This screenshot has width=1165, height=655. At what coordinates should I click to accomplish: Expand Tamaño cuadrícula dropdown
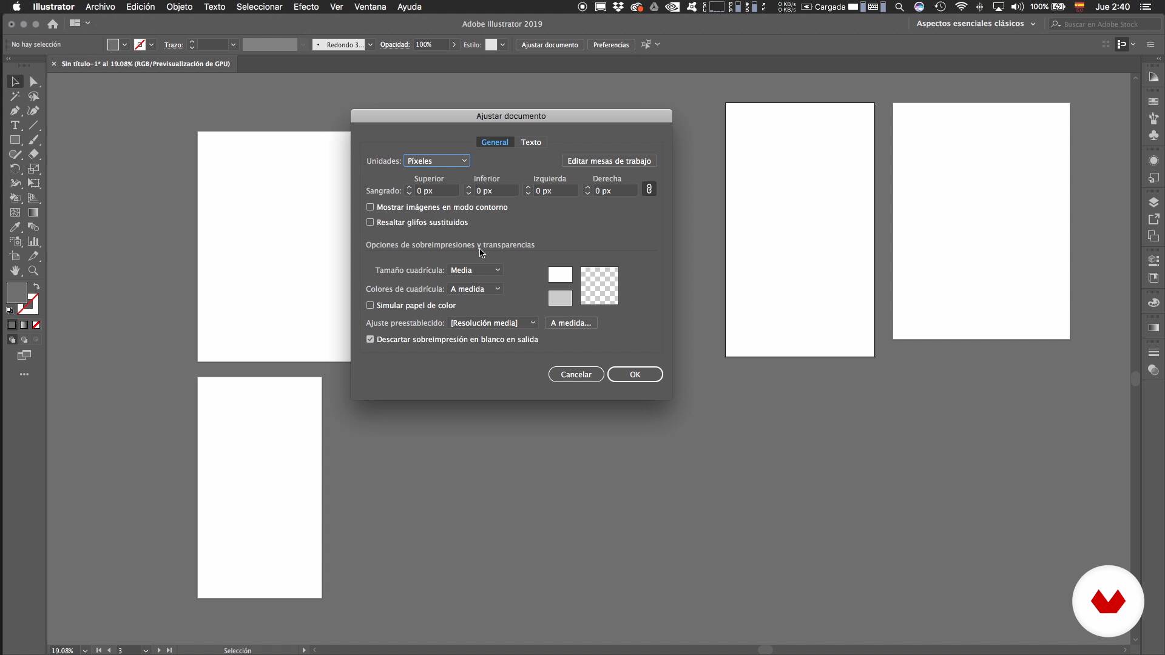pos(475,270)
